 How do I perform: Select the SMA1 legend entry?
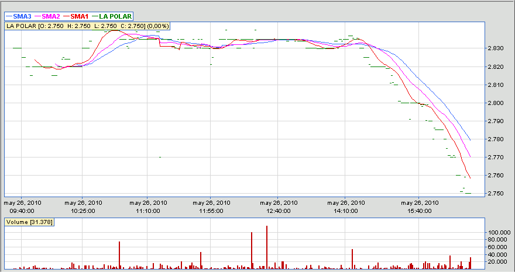76,16
